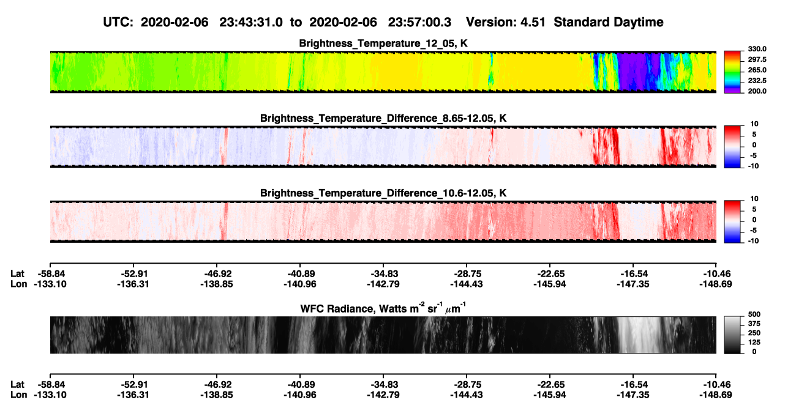Viewport: 796px width, 408px height.
Task: Click the upper axis longitude -142.79 label
Action: 383,283
